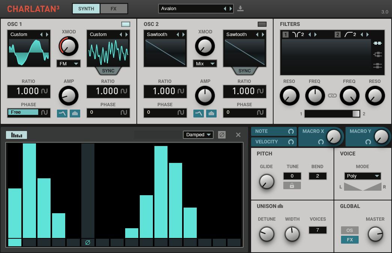Click OSC 1 unison bars icon

tap(75, 113)
